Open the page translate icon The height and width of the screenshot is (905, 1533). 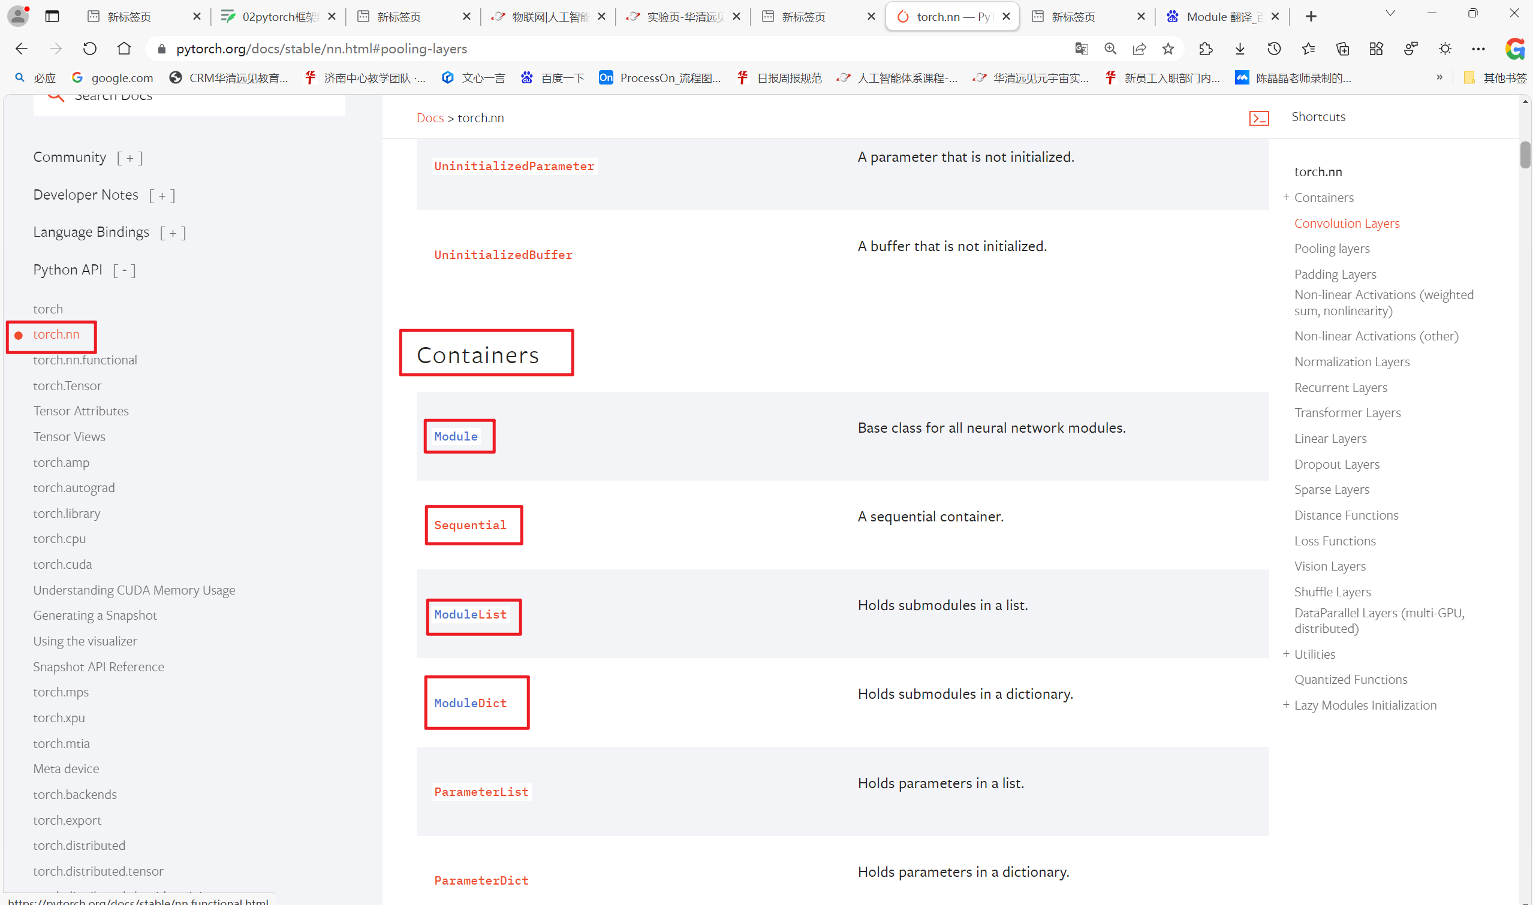1081,49
